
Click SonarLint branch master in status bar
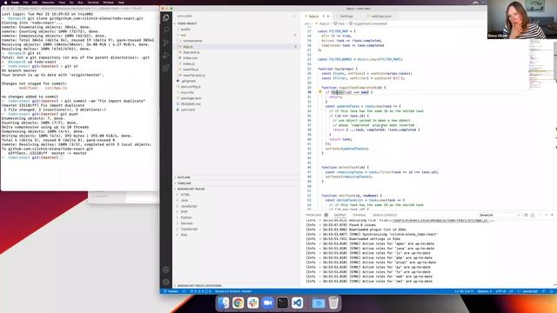(233, 291)
